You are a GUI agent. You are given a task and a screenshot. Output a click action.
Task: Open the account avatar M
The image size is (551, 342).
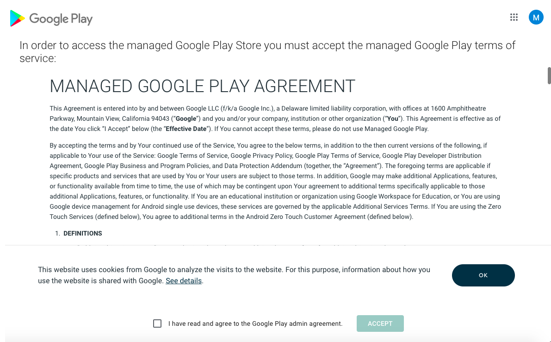pyautogui.click(x=536, y=17)
